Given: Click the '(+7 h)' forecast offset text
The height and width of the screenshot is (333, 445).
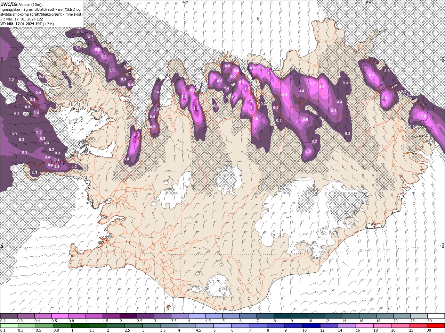Looking at the screenshot, I should 49,24.
